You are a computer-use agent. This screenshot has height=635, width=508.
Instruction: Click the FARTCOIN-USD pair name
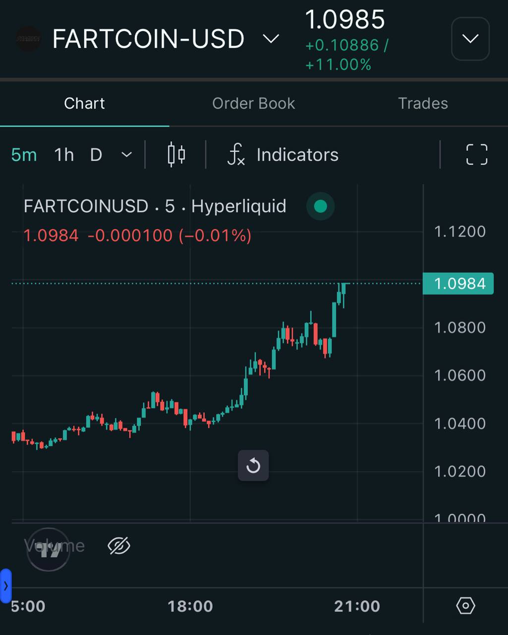coord(148,39)
